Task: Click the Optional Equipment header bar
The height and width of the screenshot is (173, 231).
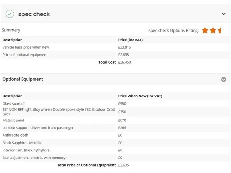Action: pyautogui.click(x=116, y=79)
